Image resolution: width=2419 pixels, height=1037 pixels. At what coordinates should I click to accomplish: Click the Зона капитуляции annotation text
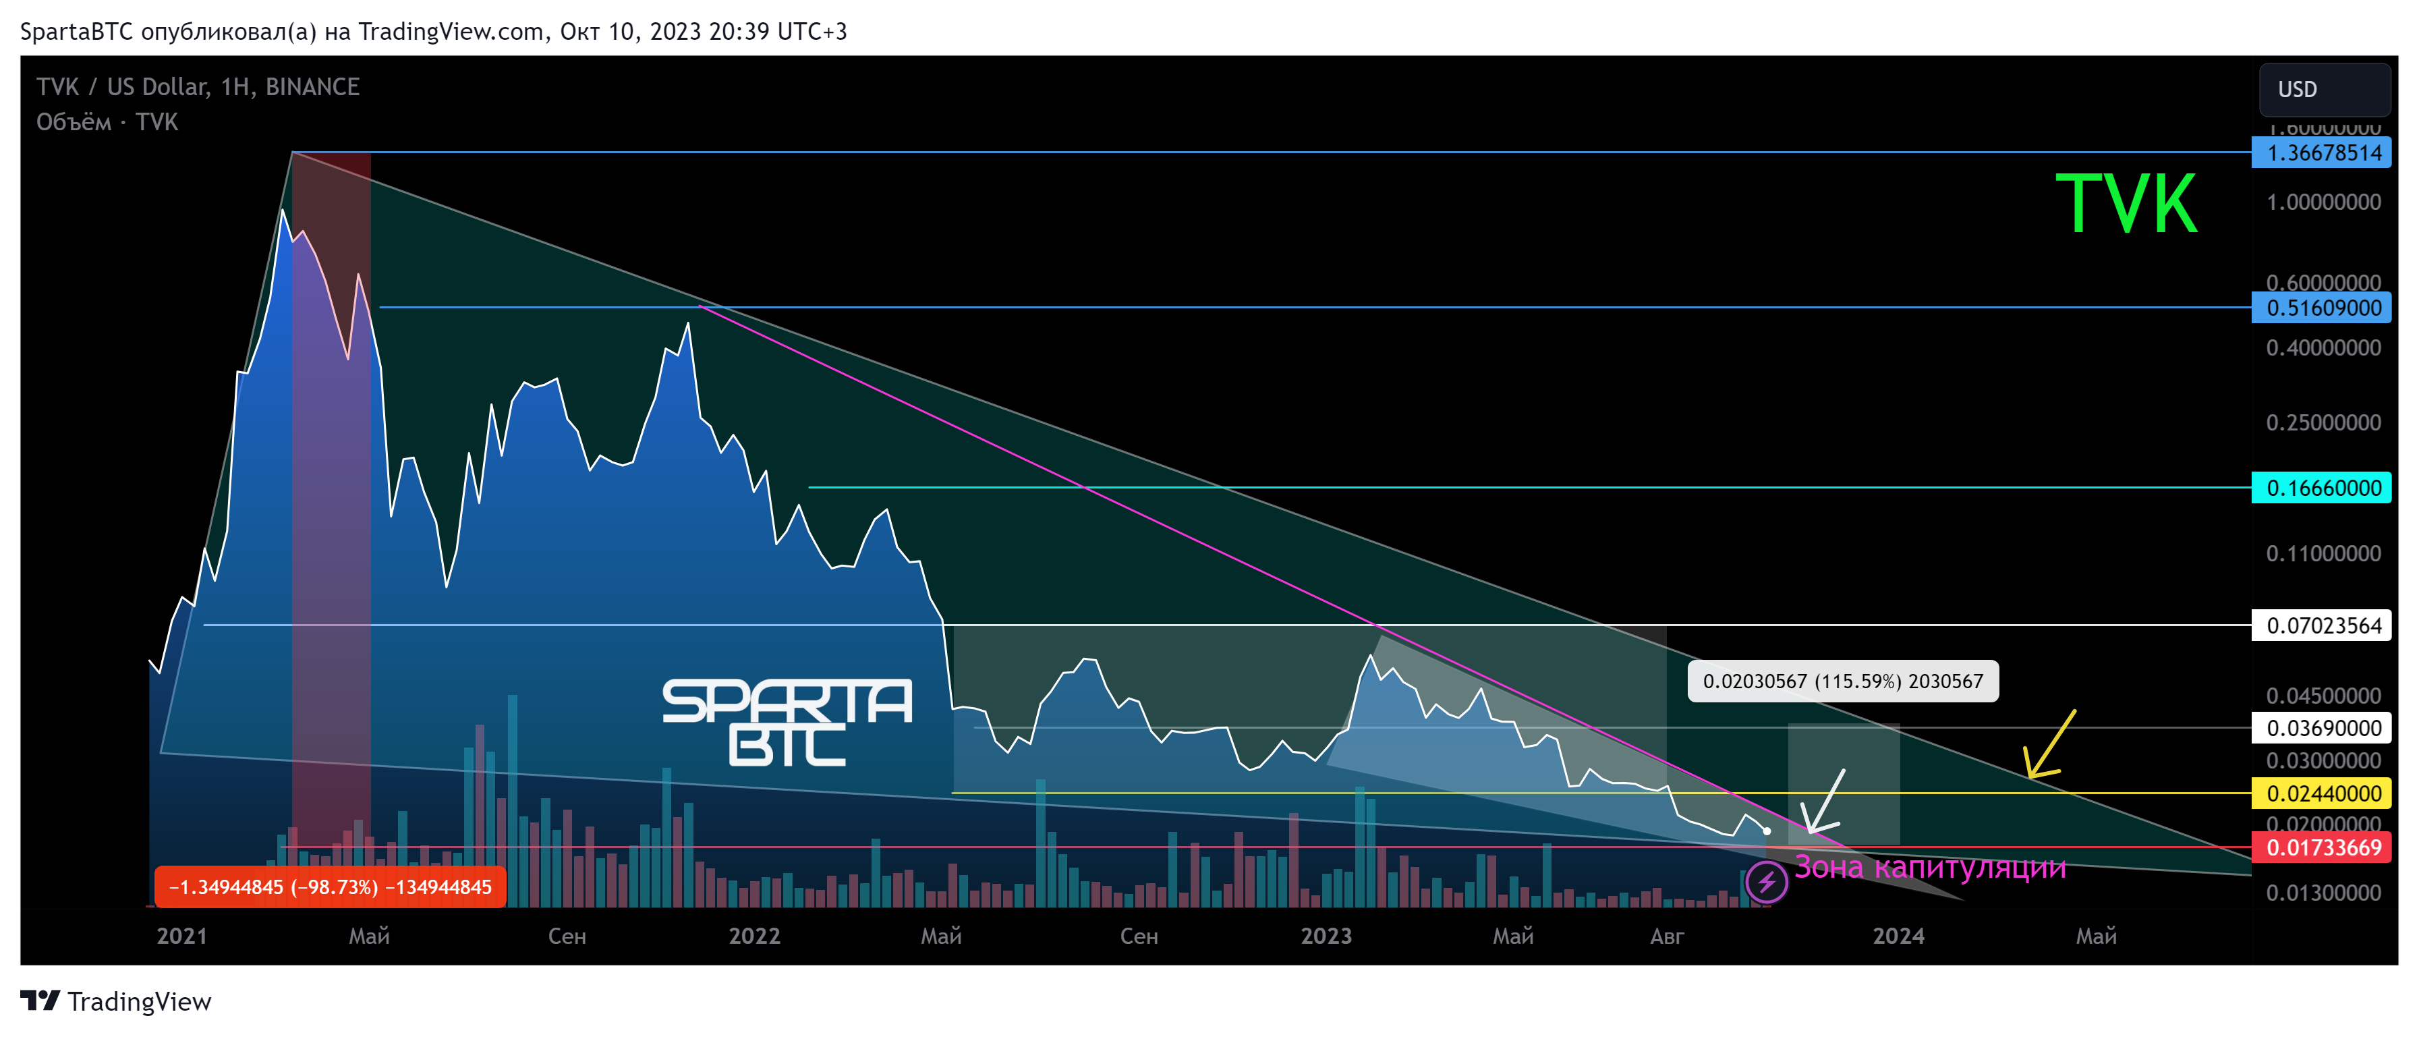pos(1930,867)
